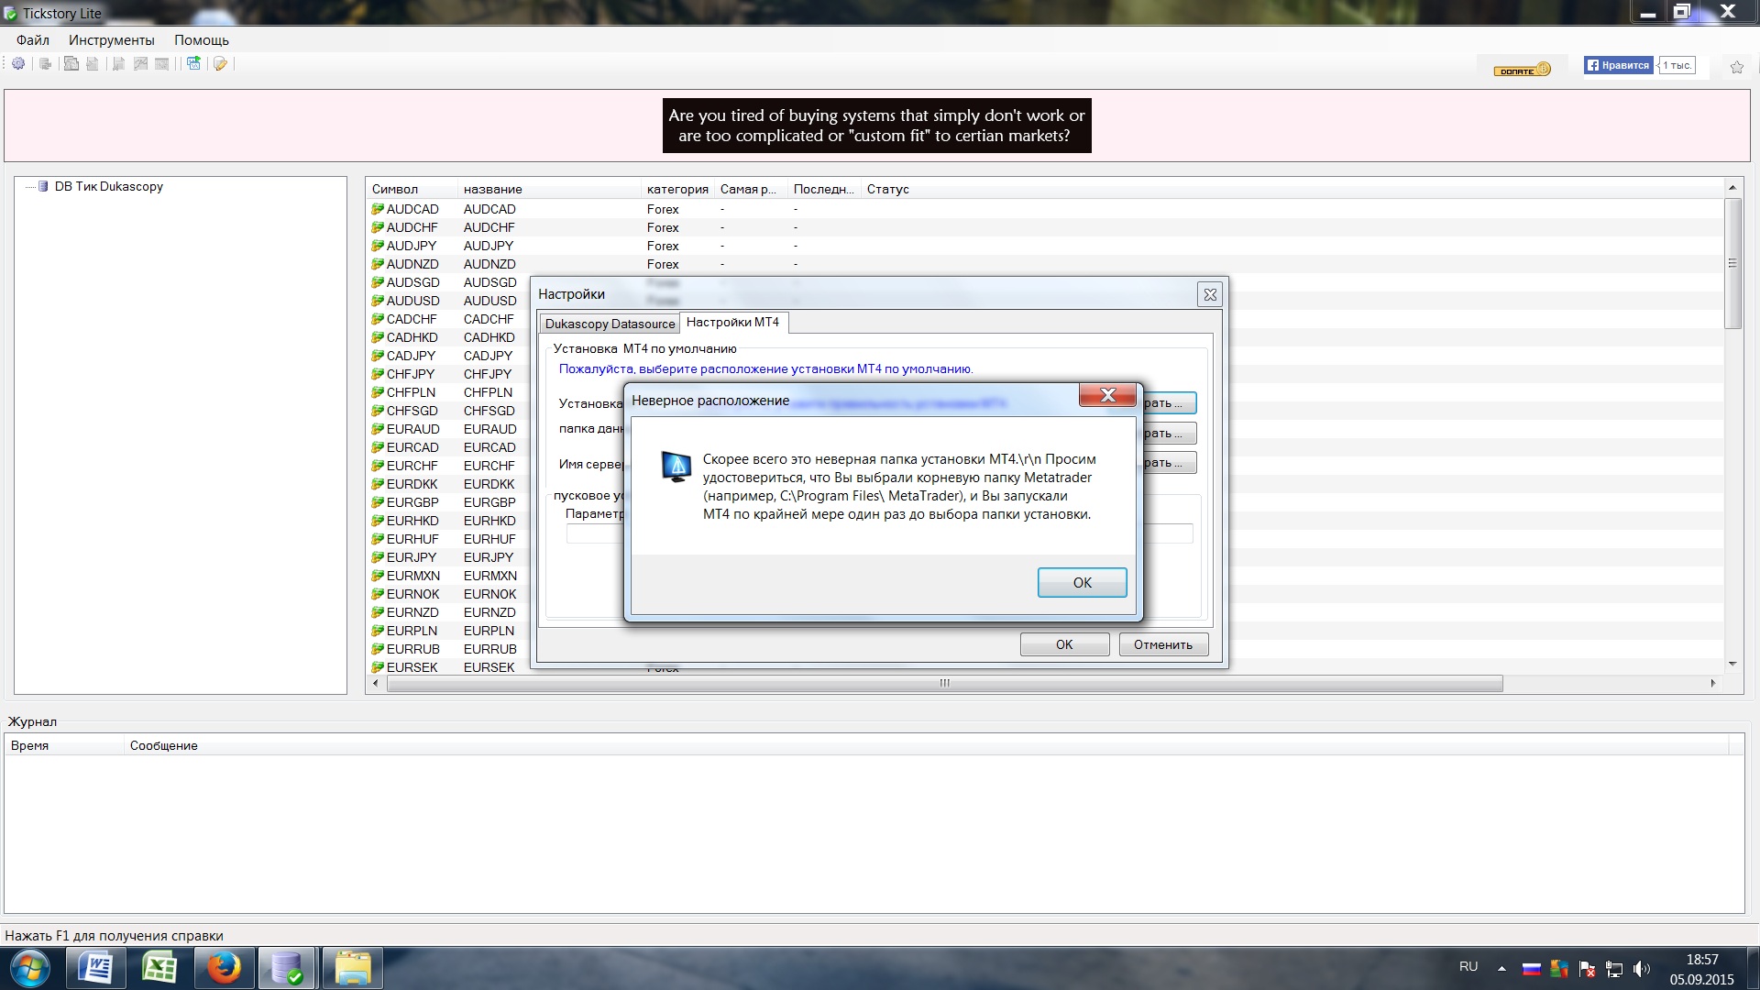
Task: Click the Facebook Нравится button
Action: pyautogui.click(x=1619, y=65)
